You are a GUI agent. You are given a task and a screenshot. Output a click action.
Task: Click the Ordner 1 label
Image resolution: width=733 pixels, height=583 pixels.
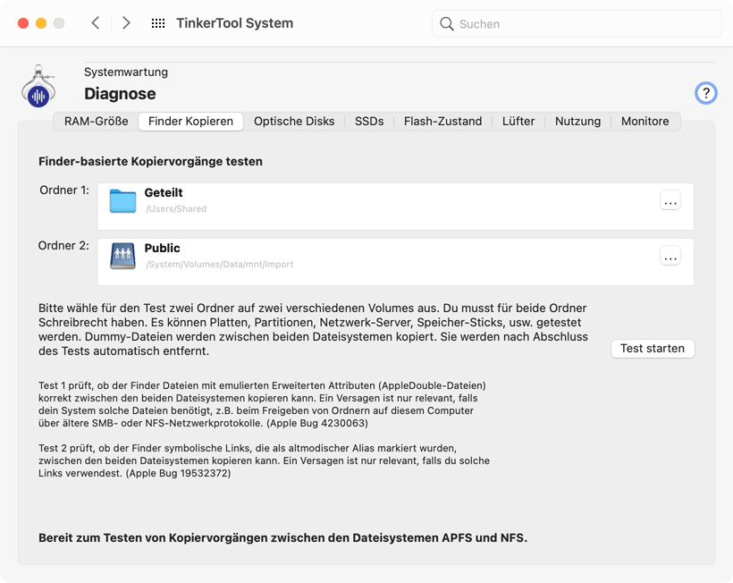coord(64,190)
